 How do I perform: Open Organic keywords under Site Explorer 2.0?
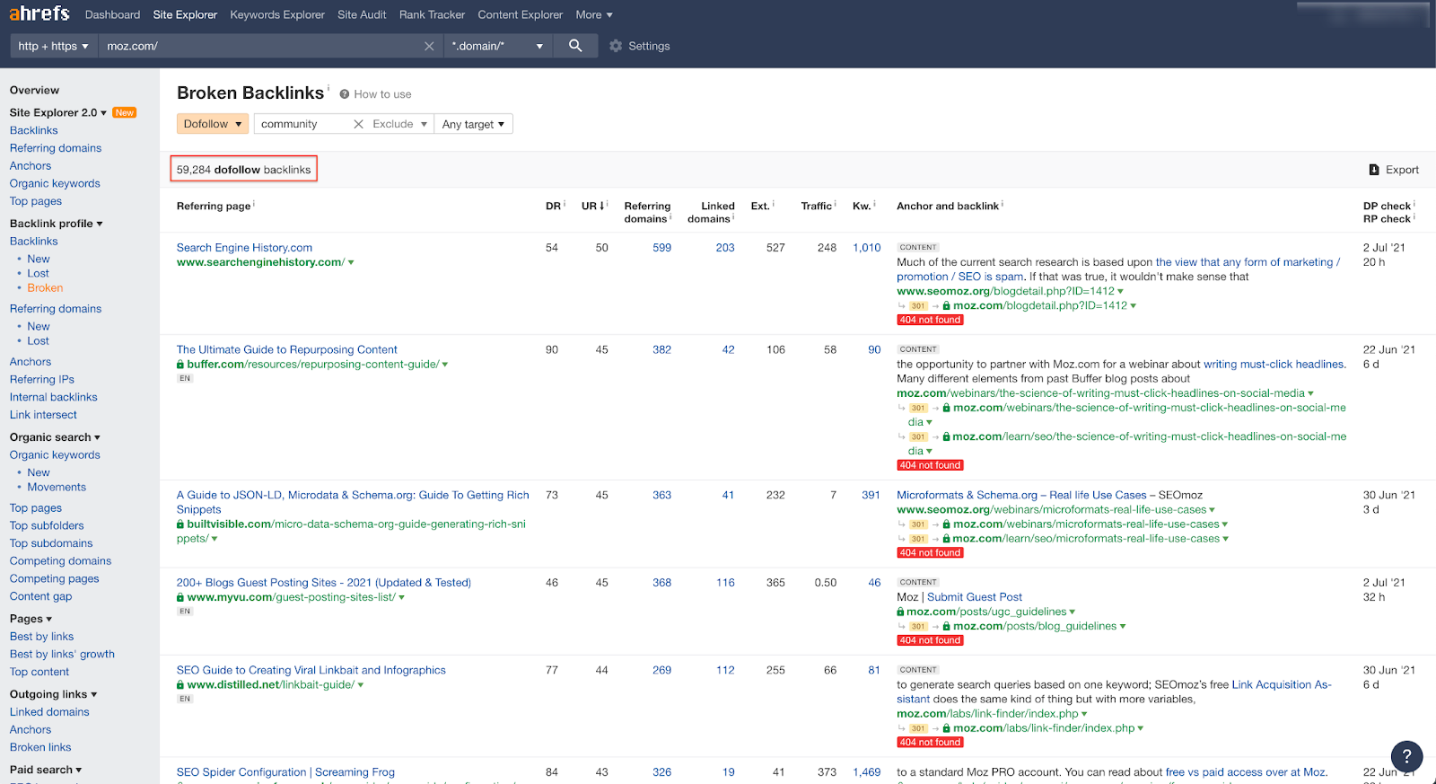pos(55,183)
